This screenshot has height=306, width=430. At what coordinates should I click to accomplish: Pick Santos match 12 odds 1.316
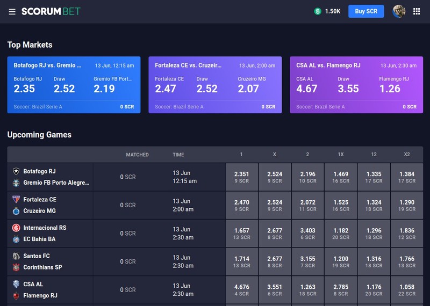(374, 261)
